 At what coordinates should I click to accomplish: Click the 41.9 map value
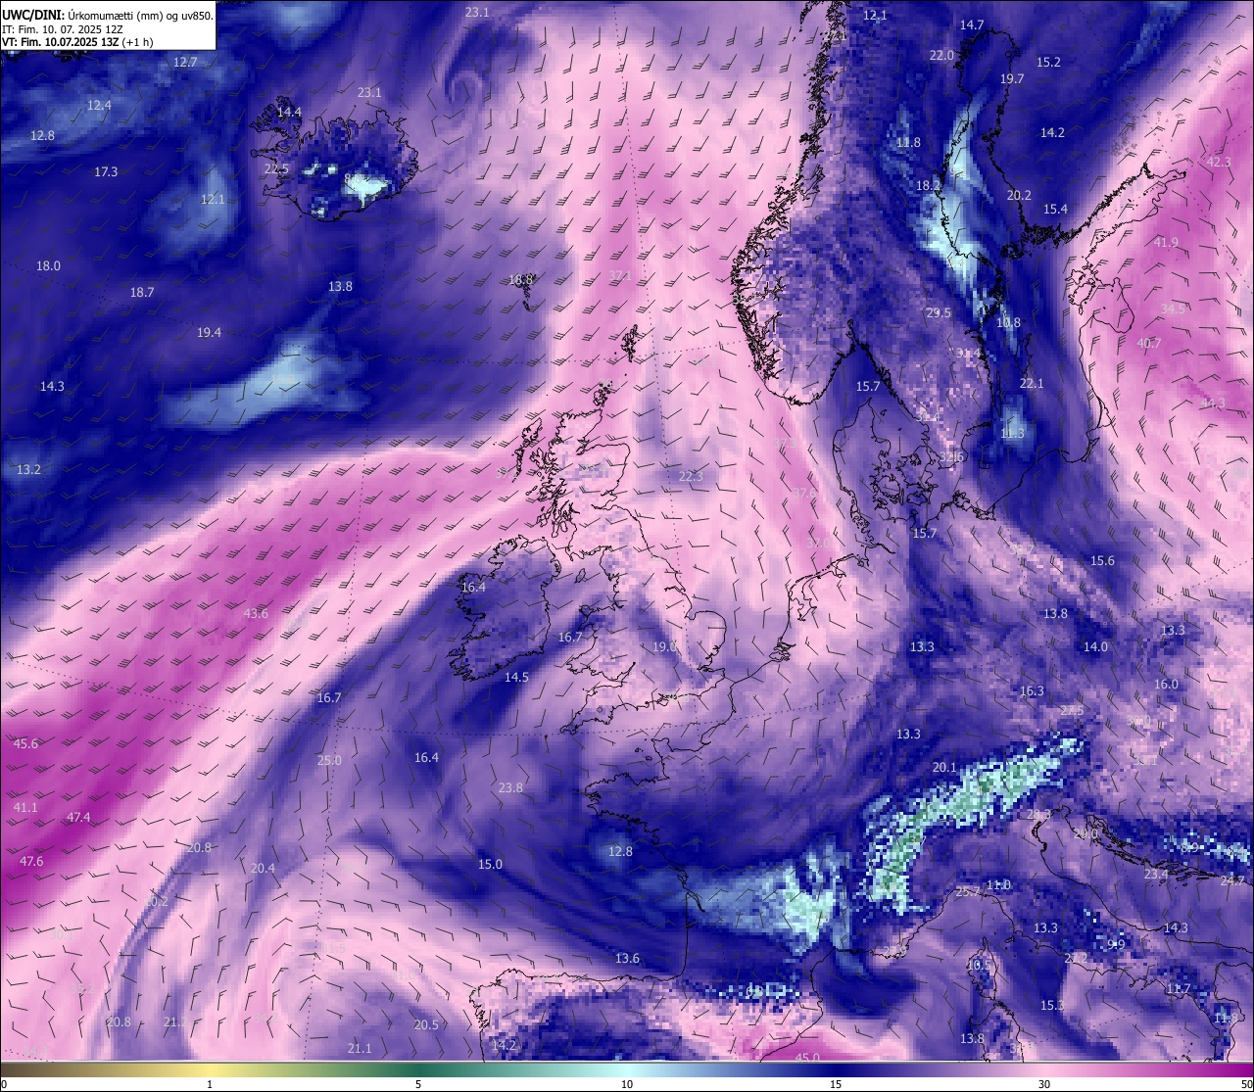(1167, 242)
